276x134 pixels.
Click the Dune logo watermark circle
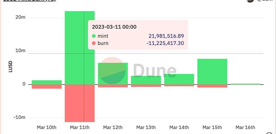coord(112,71)
